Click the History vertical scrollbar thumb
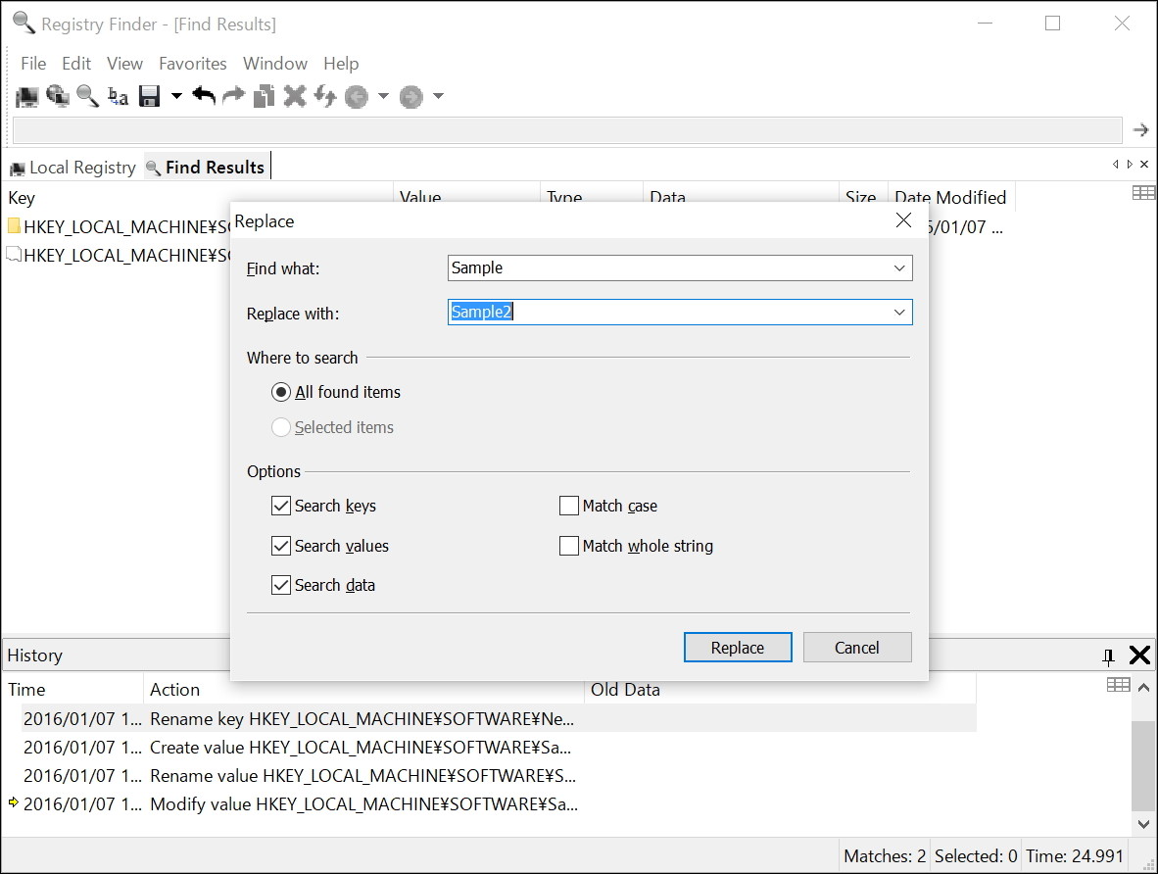 1143,765
